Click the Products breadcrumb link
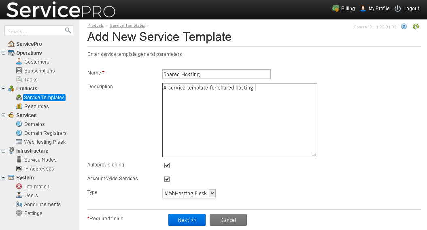The width and height of the screenshot is (427, 230). pyautogui.click(x=96, y=26)
